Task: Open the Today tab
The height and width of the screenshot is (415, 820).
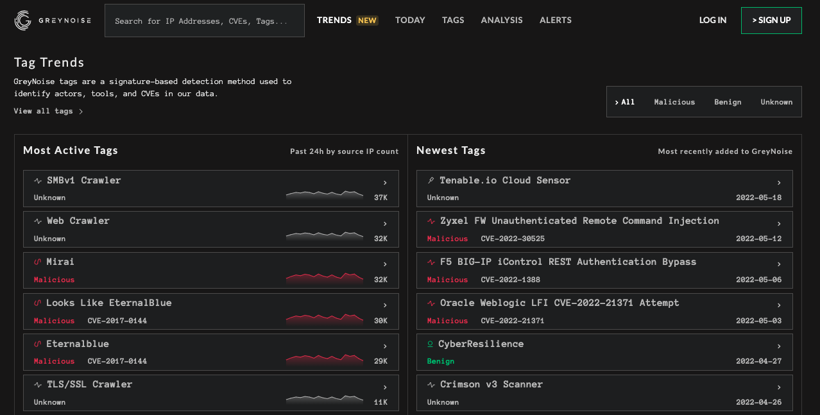Action: pyautogui.click(x=410, y=20)
